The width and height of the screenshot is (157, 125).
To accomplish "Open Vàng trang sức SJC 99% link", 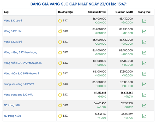I will point(18,95).
